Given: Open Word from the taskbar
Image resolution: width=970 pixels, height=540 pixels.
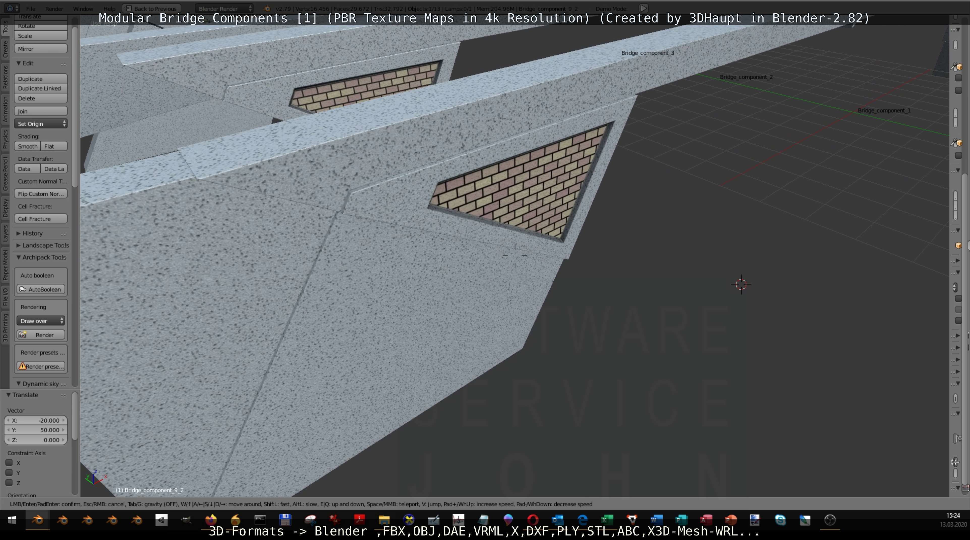Looking at the screenshot, I should (656, 520).
